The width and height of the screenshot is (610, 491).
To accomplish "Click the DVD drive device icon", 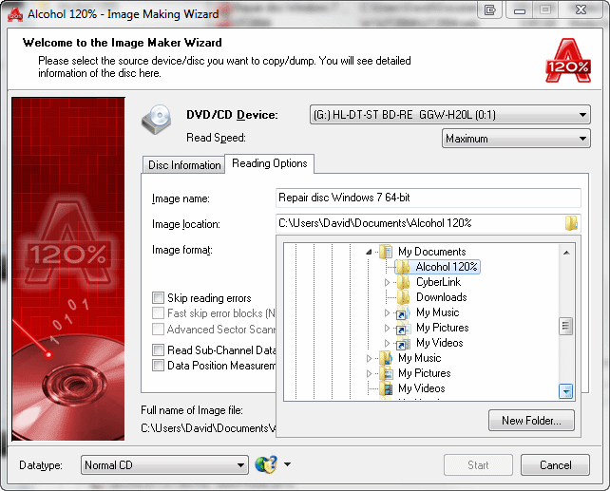I will (x=157, y=121).
